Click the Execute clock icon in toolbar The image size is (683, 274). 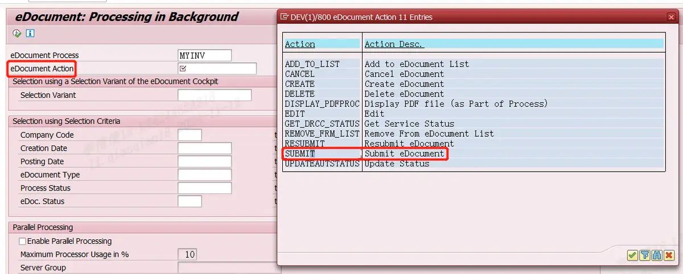pos(17,34)
